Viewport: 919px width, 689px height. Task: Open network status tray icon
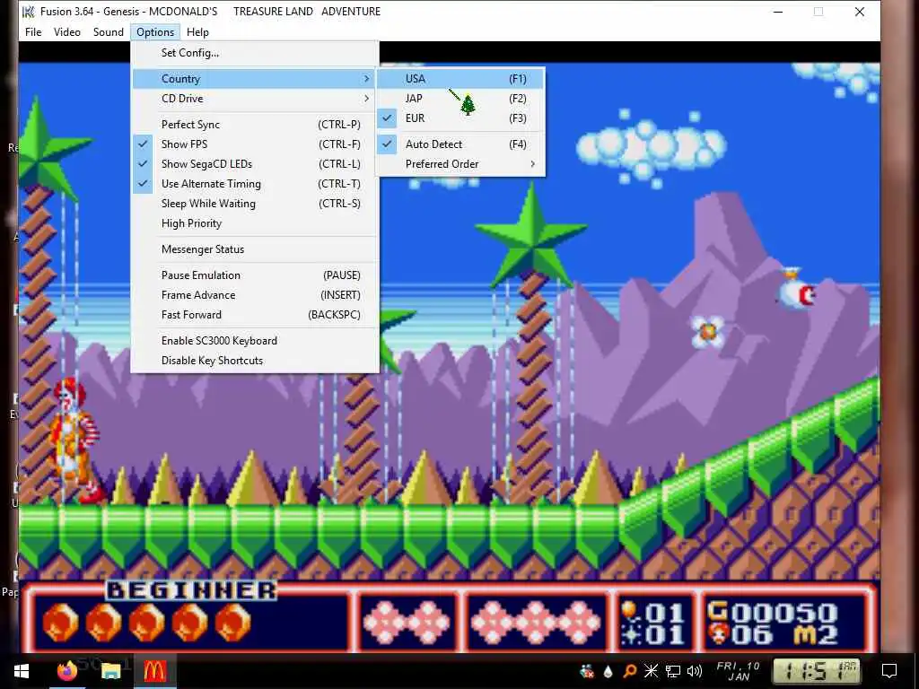673,671
